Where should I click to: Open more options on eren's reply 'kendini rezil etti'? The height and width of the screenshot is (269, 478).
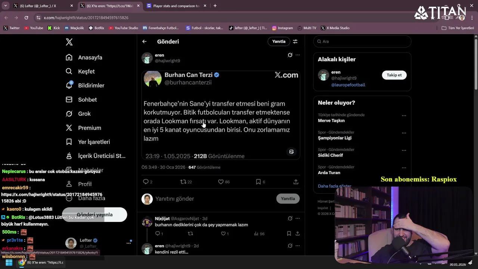click(x=298, y=245)
